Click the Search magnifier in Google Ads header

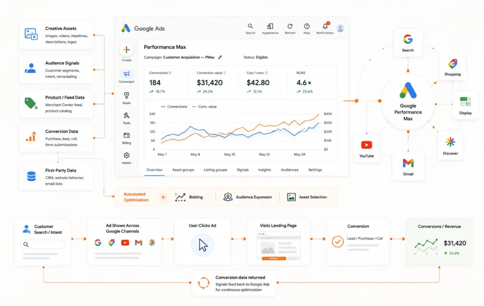click(251, 26)
